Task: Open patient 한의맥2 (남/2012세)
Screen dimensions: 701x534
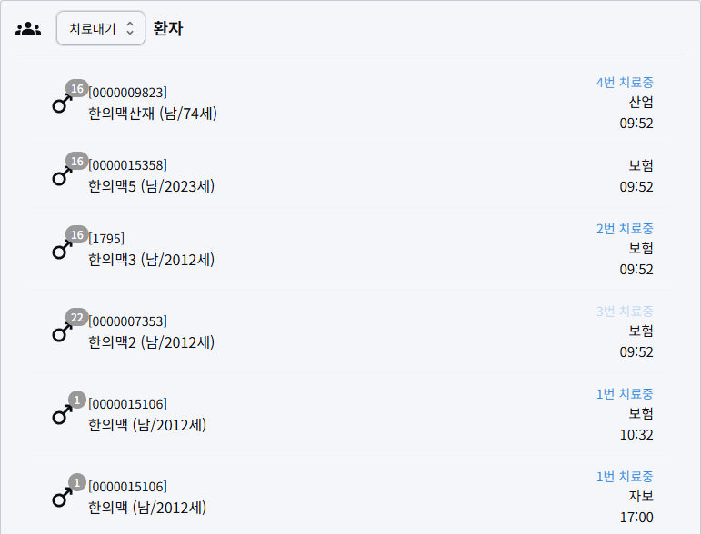Action: [x=151, y=342]
